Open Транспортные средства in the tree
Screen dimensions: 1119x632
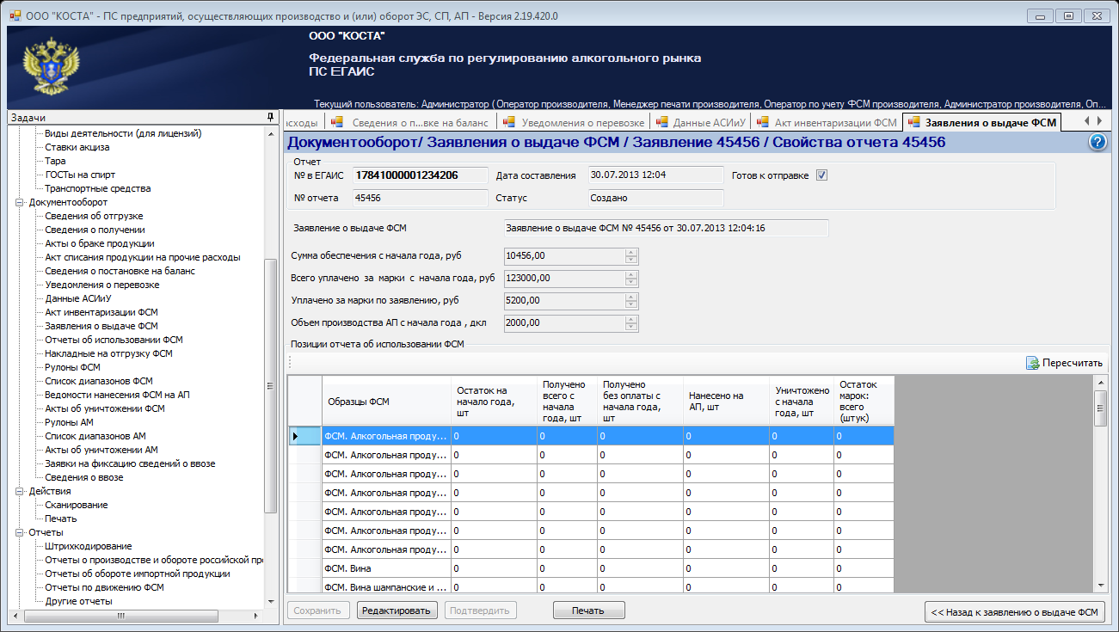pos(97,188)
